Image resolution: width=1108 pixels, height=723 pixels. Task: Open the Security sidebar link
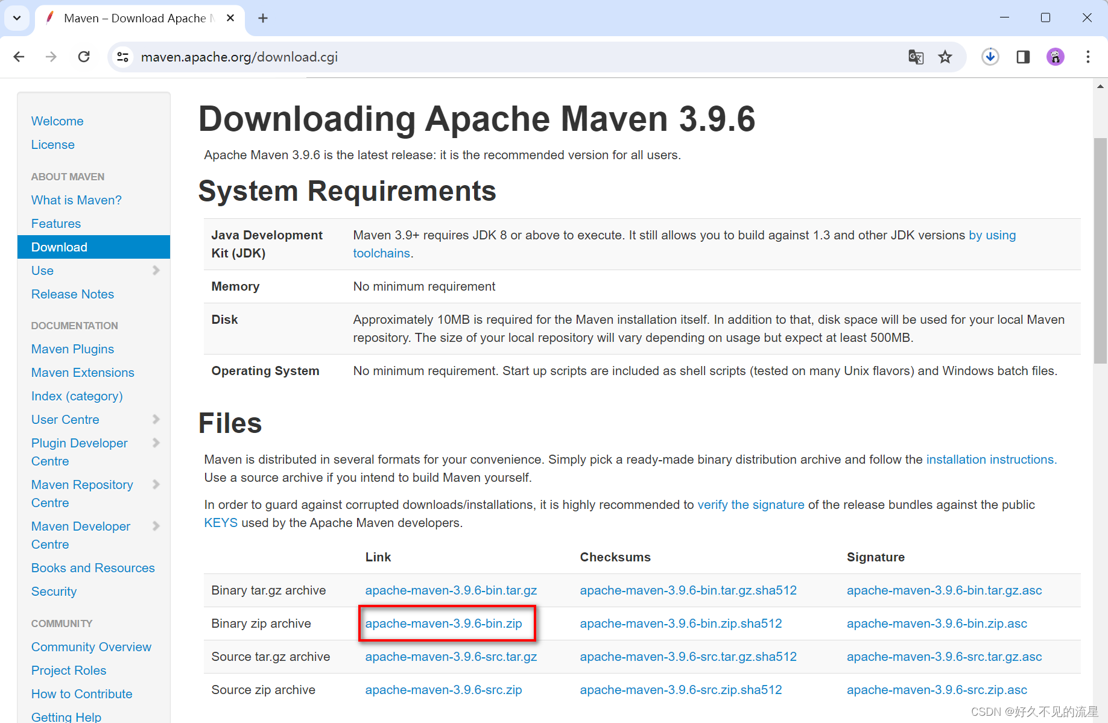coord(54,592)
